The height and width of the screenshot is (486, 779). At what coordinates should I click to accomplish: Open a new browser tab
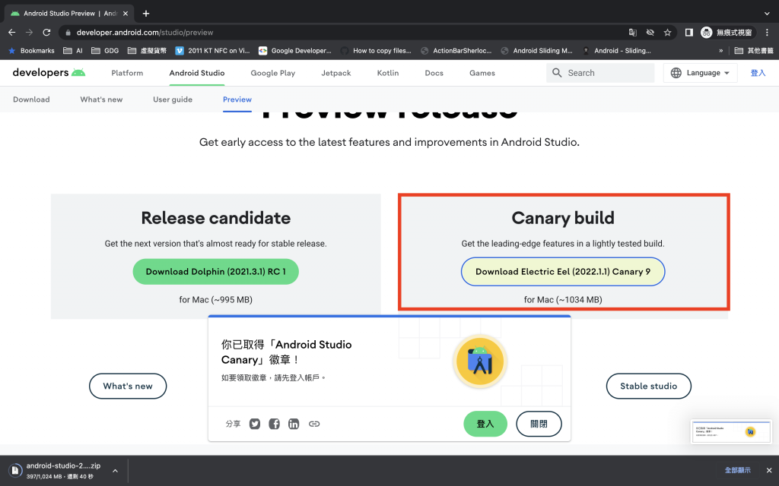[145, 14]
